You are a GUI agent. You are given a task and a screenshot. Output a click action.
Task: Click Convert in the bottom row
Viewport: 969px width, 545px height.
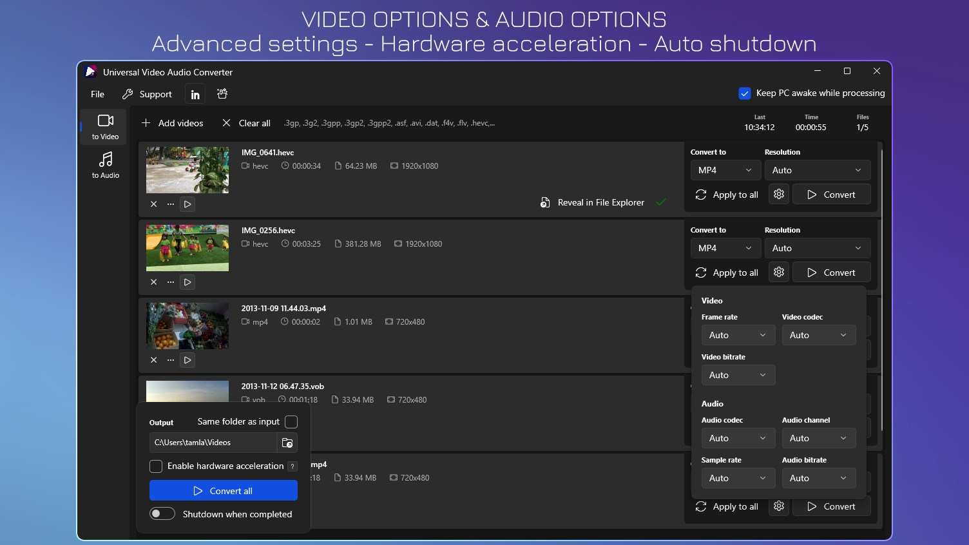point(832,506)
